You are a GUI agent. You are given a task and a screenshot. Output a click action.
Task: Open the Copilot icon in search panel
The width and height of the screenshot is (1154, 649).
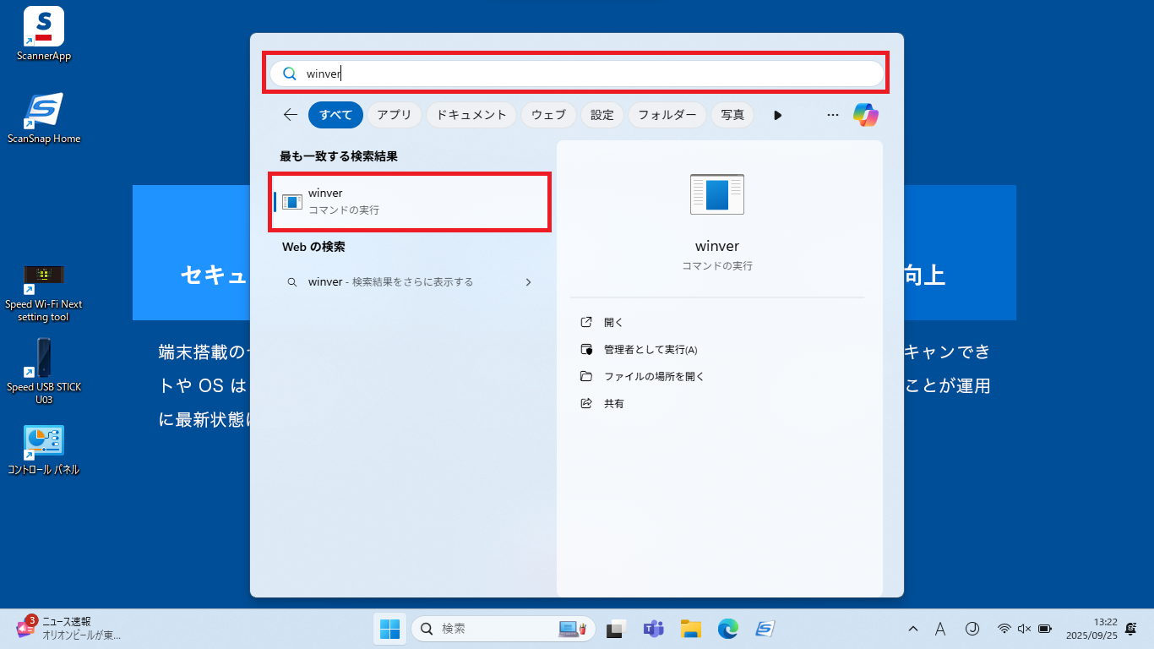click(x=866, y=115)
